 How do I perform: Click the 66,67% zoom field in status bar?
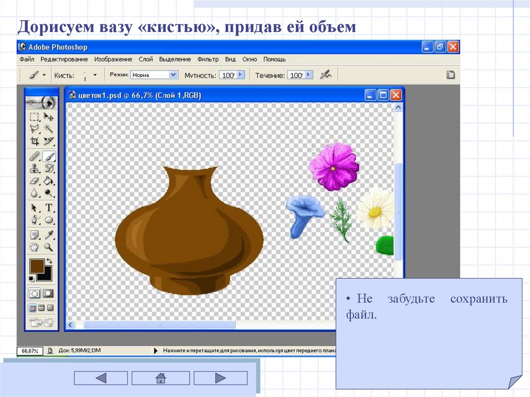[x=30, y=351]
